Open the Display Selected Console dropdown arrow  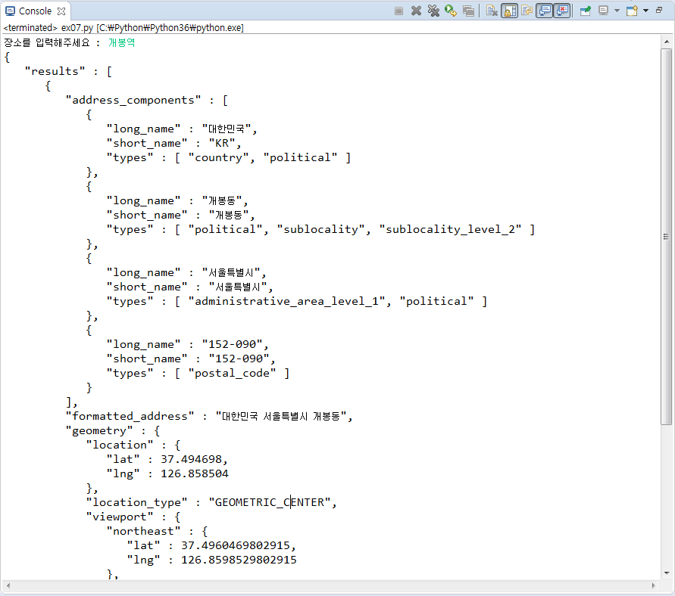[617, 11]
